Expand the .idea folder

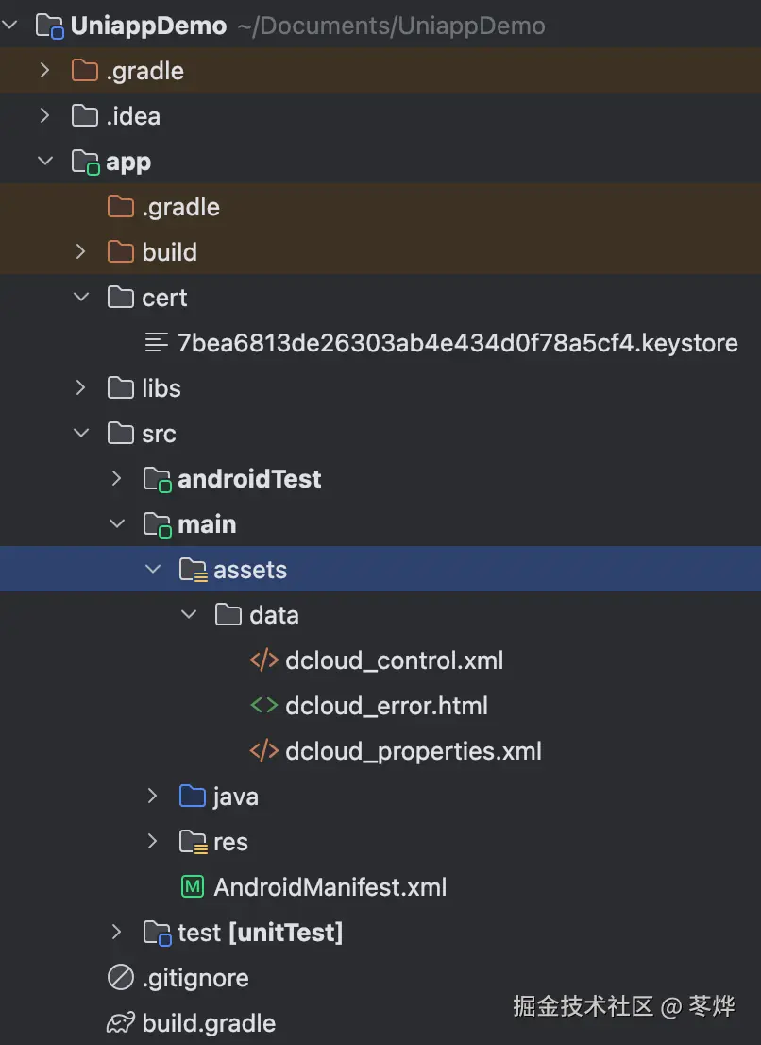pos(45,116)
